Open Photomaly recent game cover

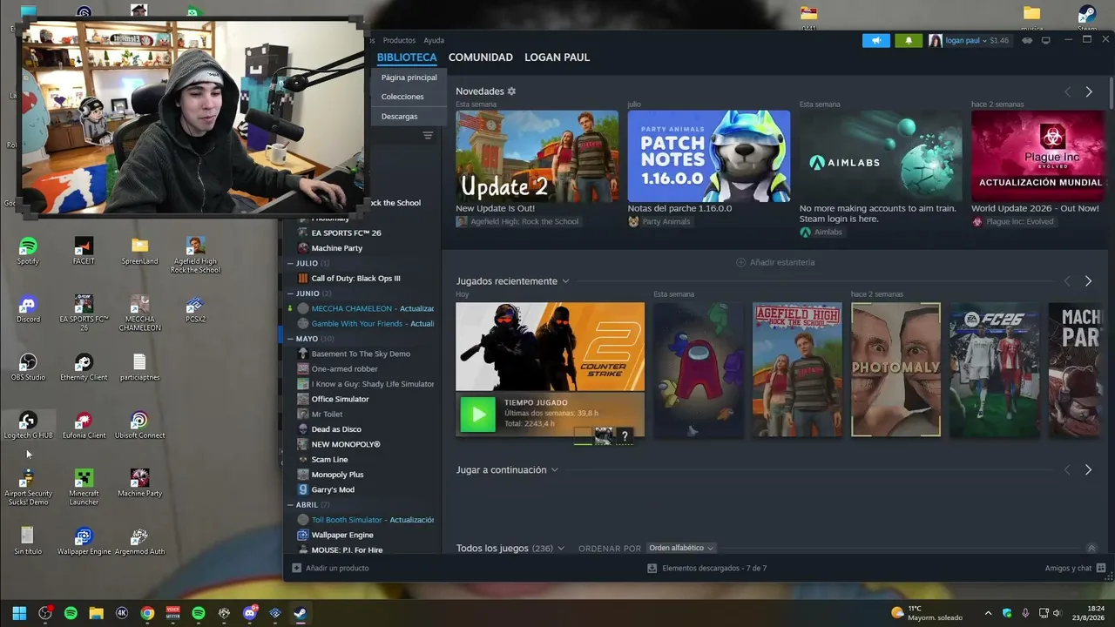tap(895, 369)
